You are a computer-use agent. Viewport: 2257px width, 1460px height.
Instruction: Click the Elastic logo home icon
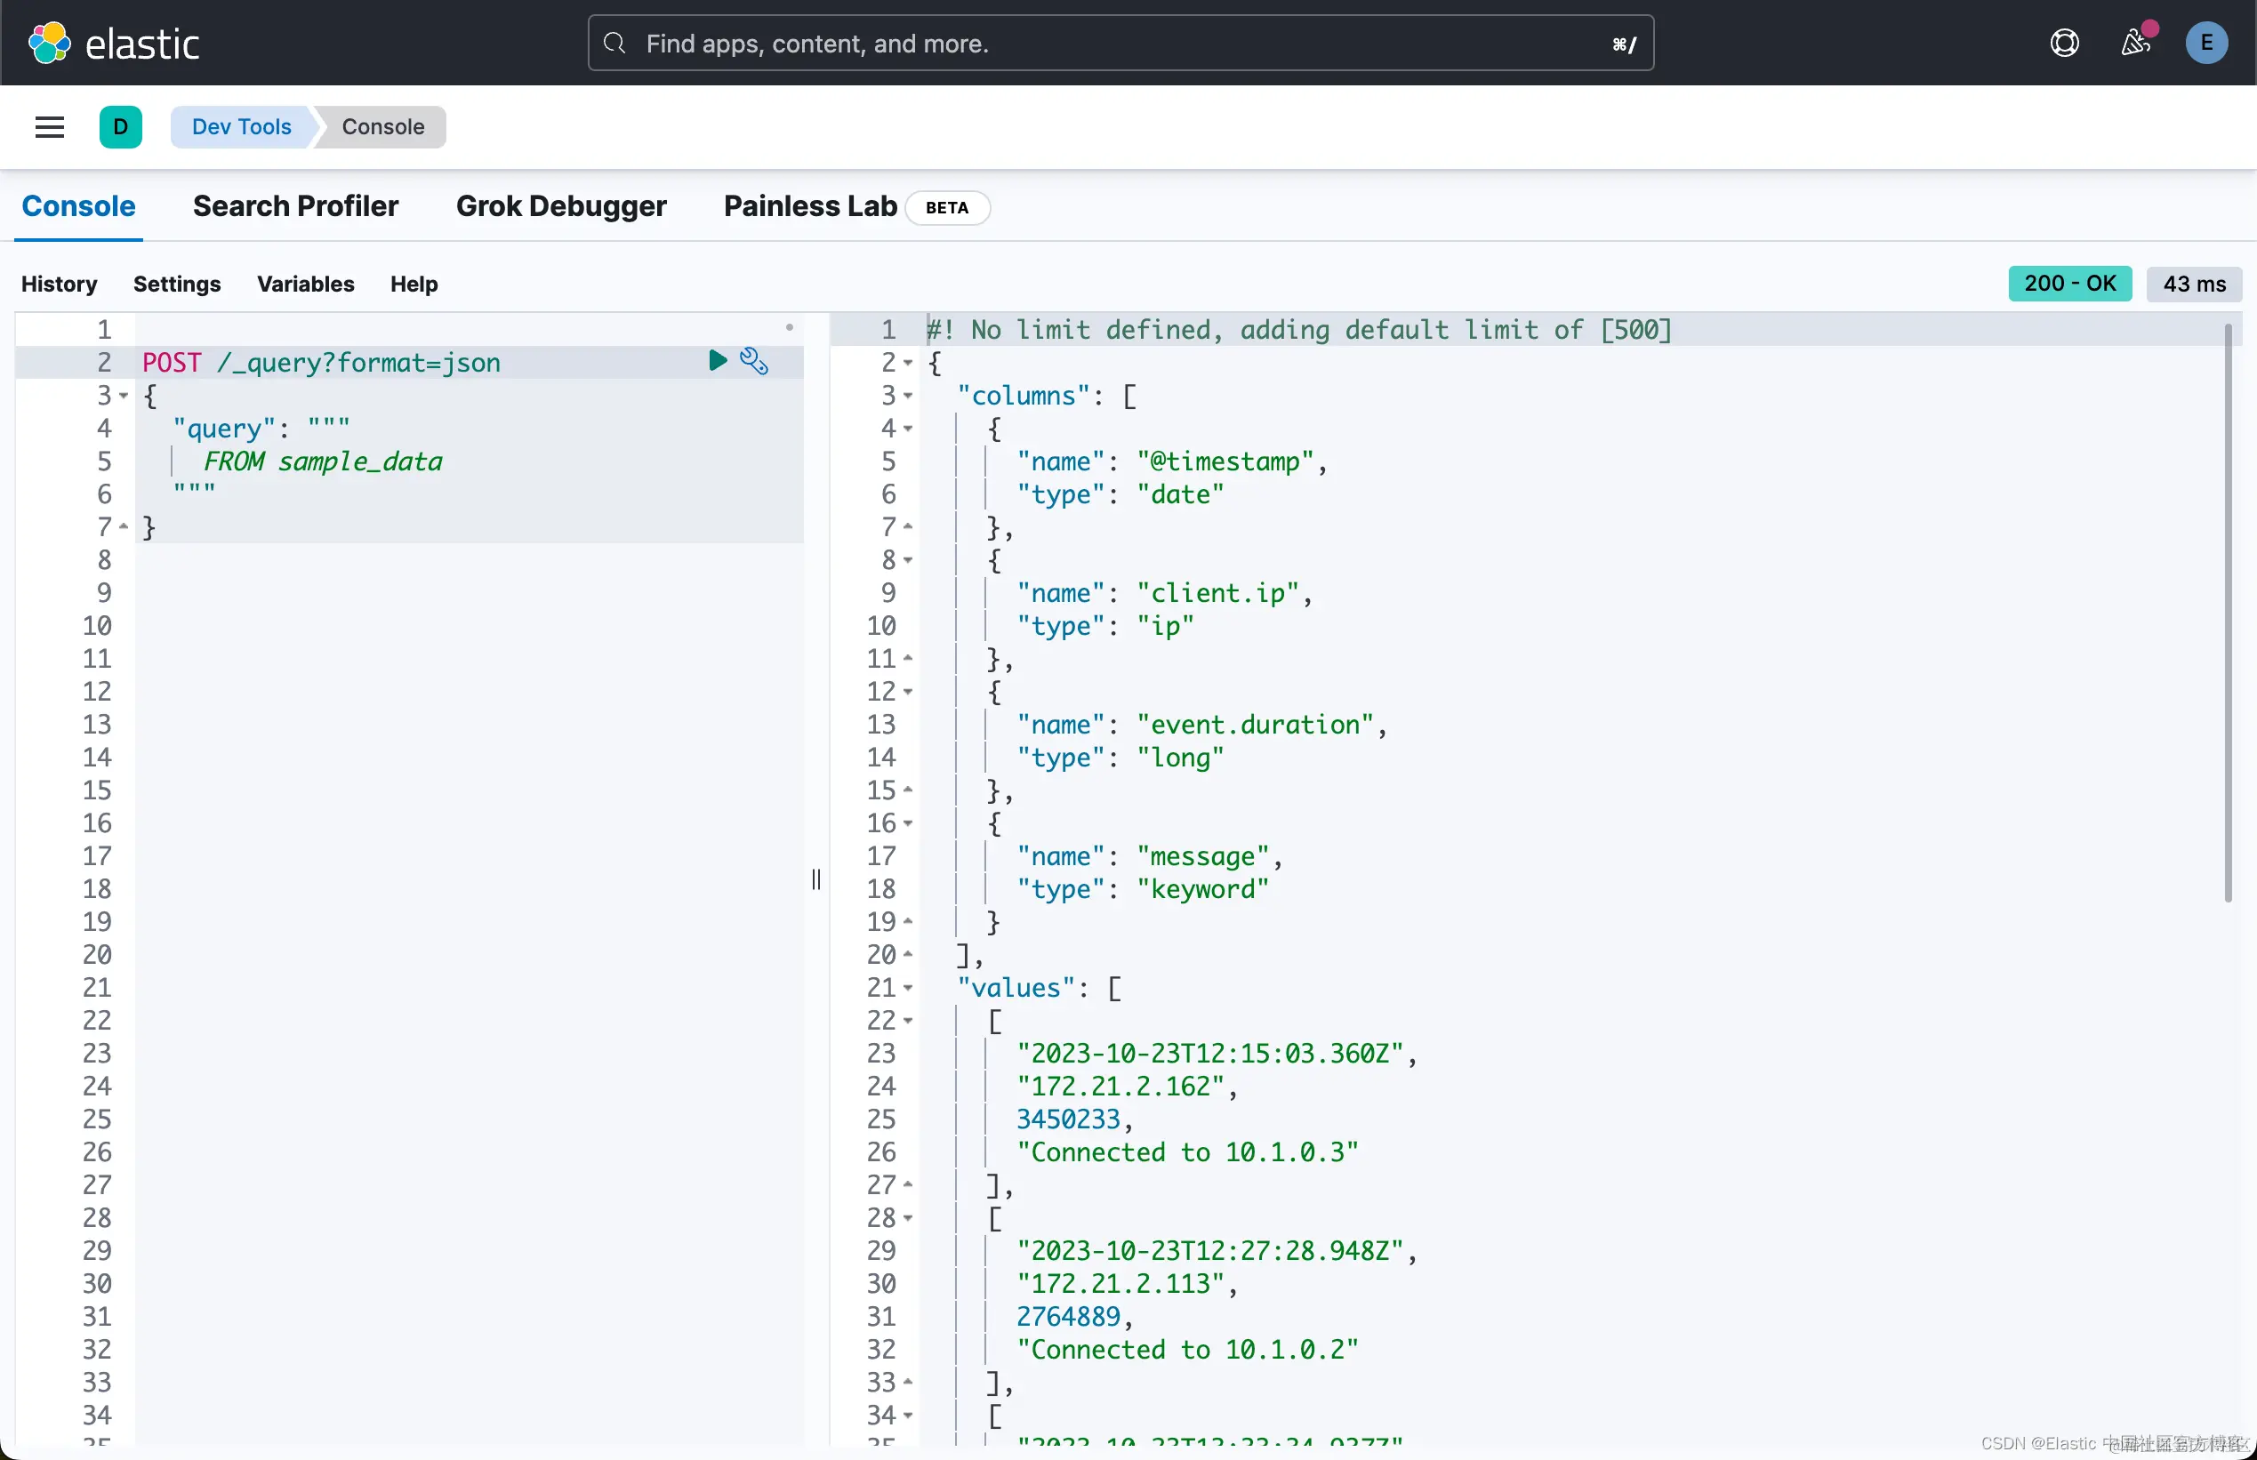pos(49,44)
